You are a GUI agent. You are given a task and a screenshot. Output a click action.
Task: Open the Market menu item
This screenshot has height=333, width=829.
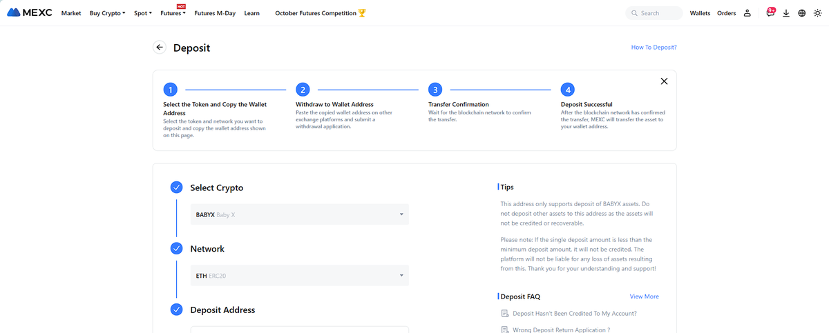(71, 13)
